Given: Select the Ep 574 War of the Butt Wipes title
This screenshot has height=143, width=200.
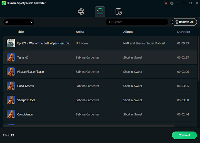Looking at the screenshot, I should coord(44,43).
